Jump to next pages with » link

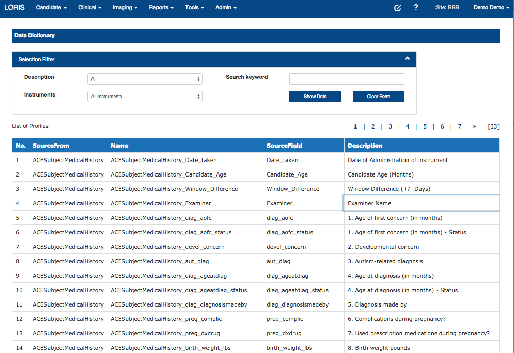474,126
